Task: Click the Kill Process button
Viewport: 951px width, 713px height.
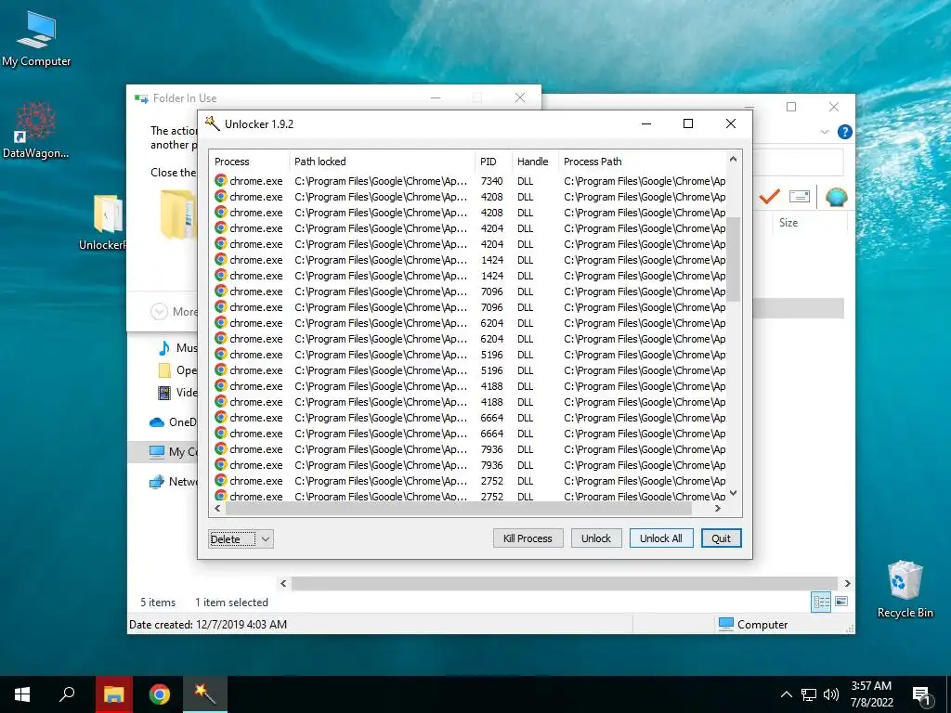Action: [528, 538]
